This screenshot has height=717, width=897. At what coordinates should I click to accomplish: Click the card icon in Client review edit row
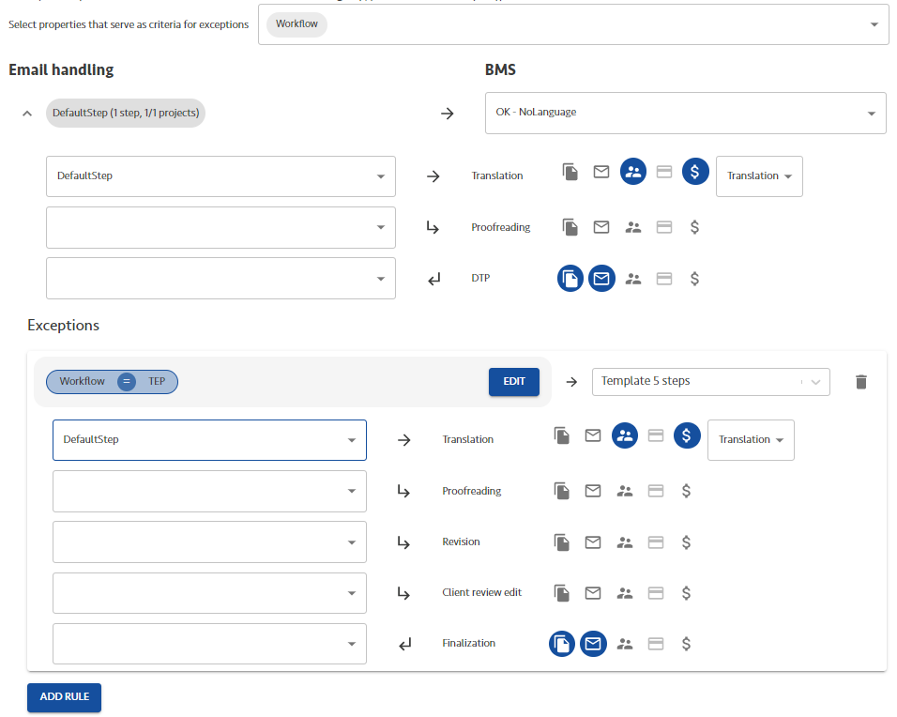coord(656,593)
